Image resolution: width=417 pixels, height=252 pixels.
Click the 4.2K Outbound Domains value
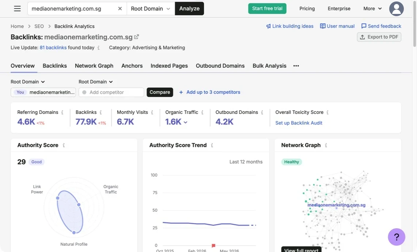pyautogui.click(x=224, y=122)
